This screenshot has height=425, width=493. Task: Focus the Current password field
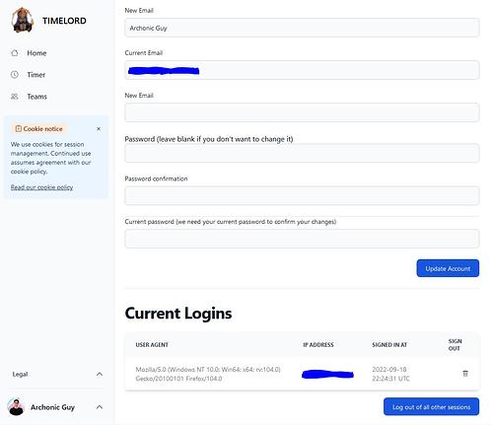click(302, 239)
